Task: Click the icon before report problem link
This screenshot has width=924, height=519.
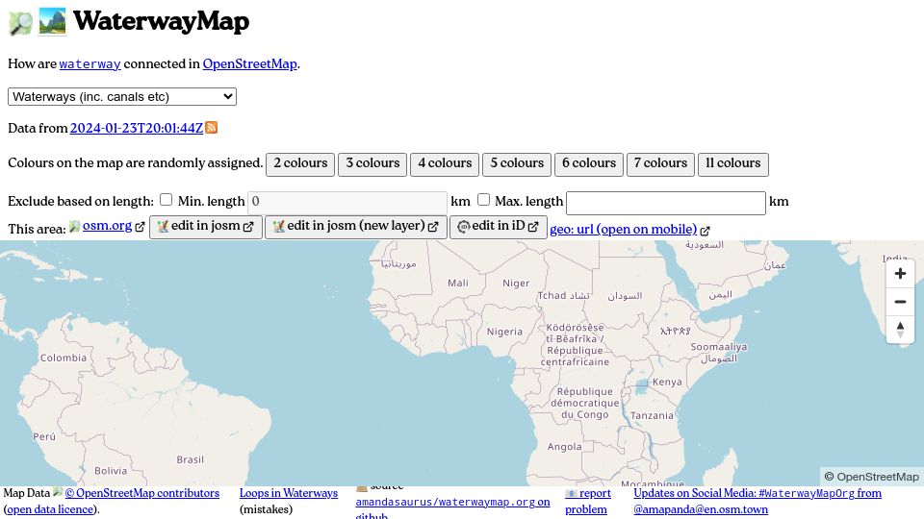Action: (571, 493)
